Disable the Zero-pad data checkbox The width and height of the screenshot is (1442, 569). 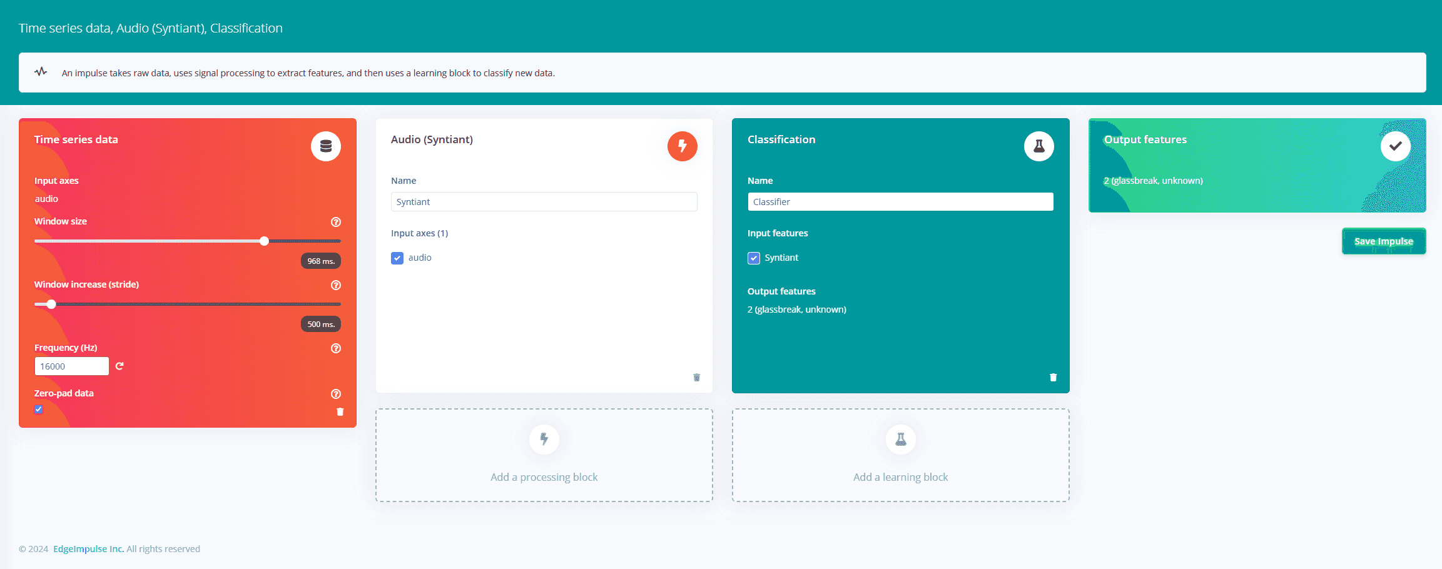coord(39,410)
